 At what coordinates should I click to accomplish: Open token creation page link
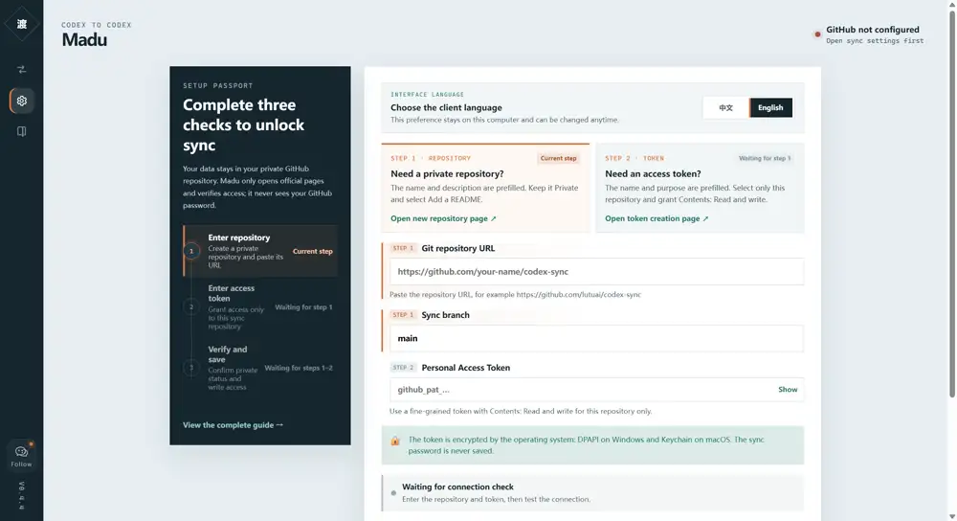pyautogui.click(x=657, y=218)
